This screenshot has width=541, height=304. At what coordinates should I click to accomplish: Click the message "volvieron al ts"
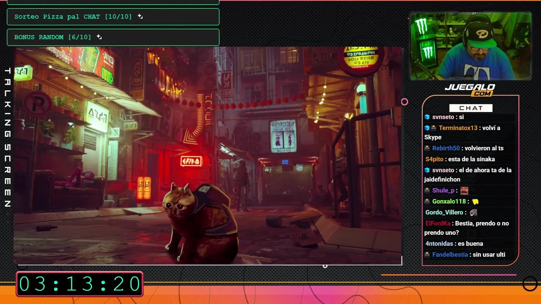pyautogui.click(x=484, y=148)
